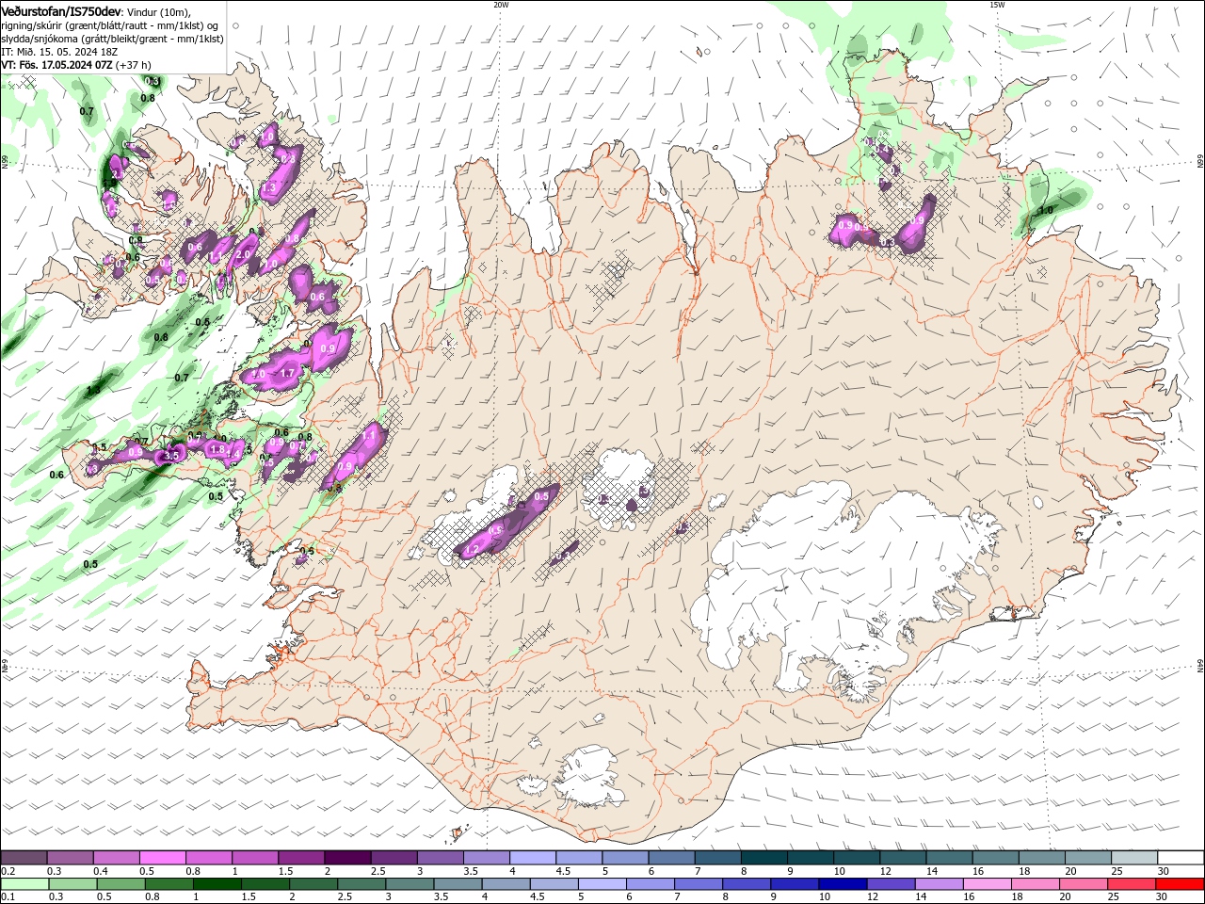
Task: Click the '1.8' snowfall value on the map
Action: tap(217, 450)
